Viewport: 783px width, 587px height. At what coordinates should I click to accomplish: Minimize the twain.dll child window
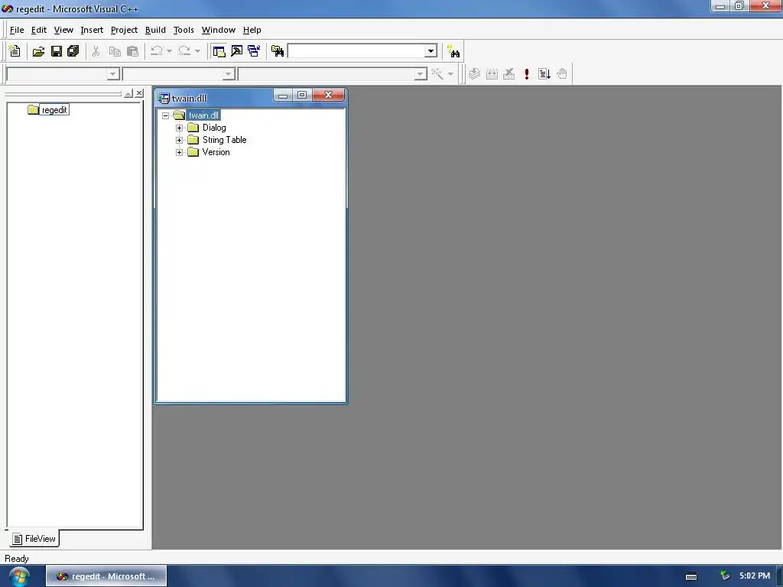(283, 95)
